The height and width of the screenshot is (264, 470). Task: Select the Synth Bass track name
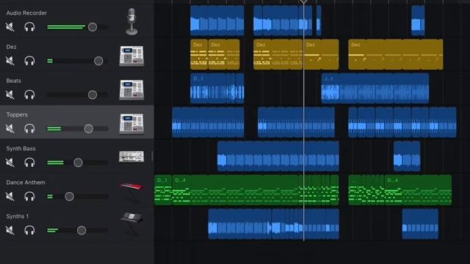point(21,148)
